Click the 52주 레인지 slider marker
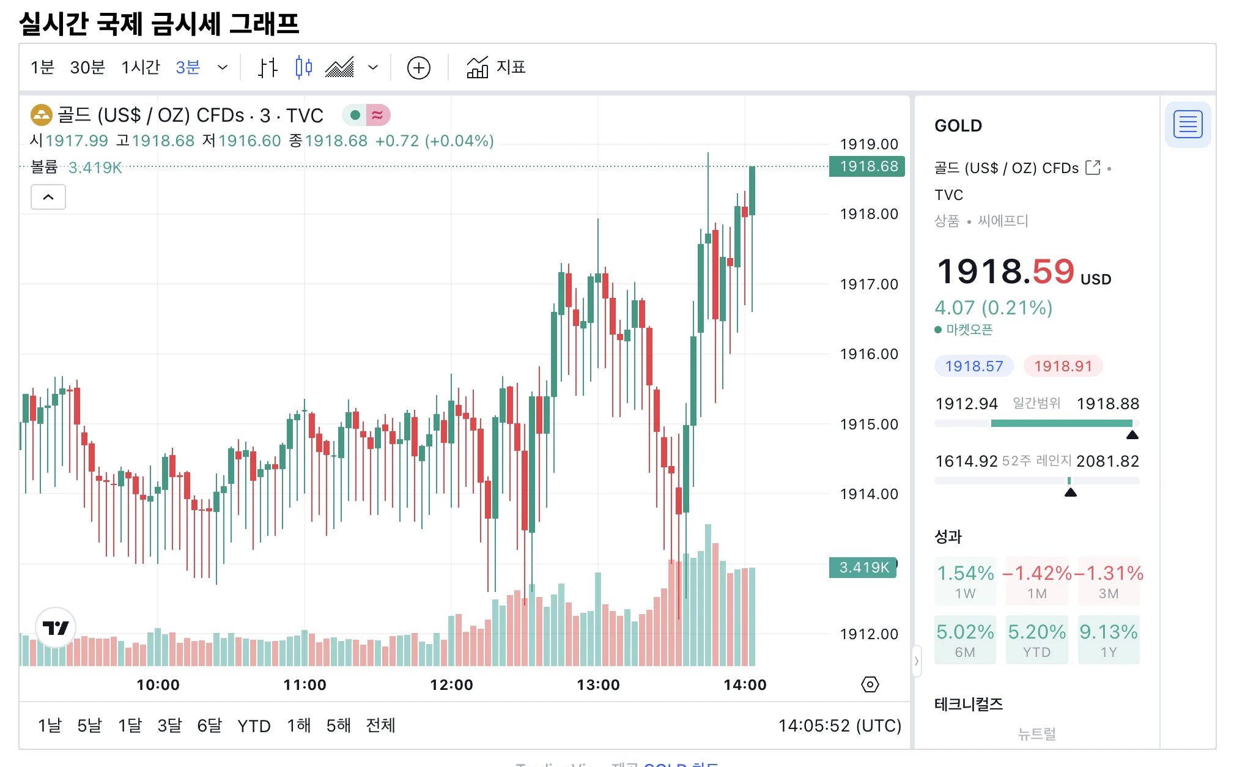Viewport: 1234px width, 767px height. point(1070,491)
